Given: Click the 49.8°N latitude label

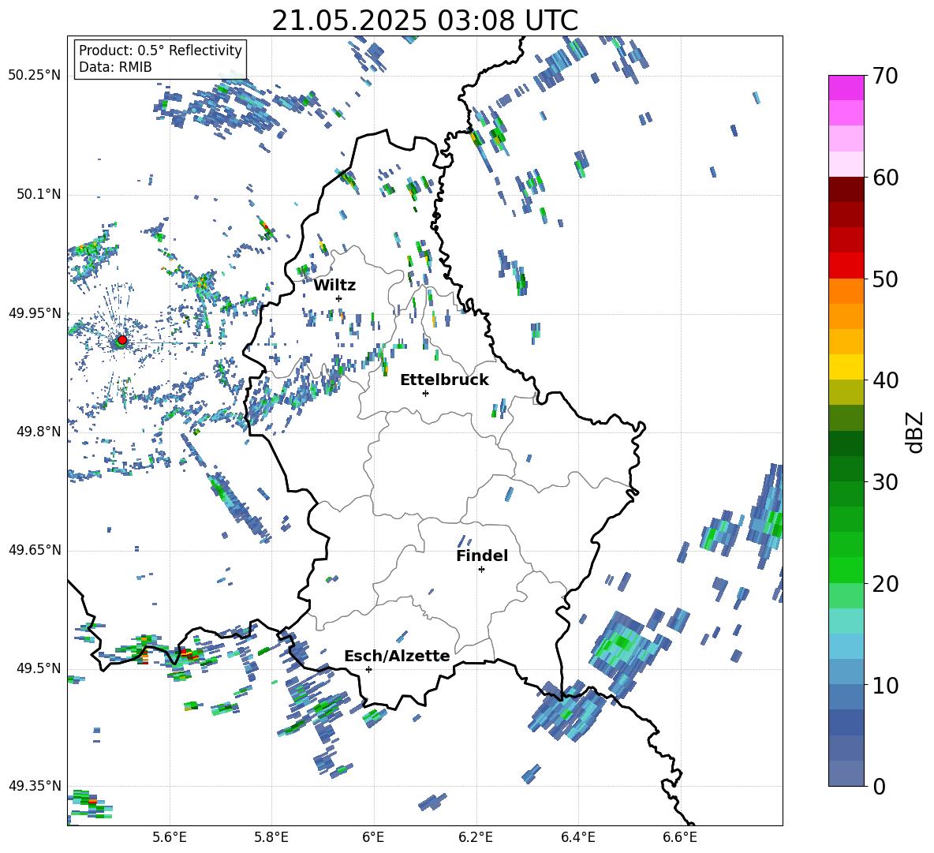Looking at the screenshot, I should tap(39, 432).
